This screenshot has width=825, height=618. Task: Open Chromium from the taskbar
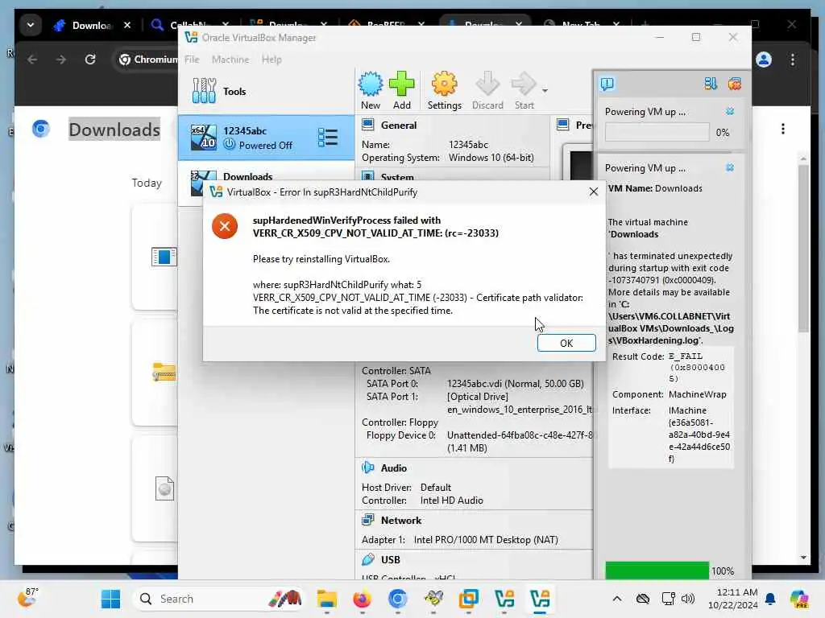tap(397, 599)
